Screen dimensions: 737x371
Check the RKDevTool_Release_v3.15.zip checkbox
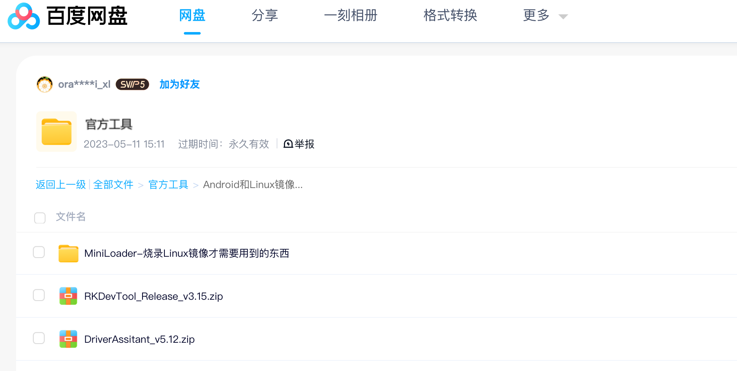click(x=39, y=295)
